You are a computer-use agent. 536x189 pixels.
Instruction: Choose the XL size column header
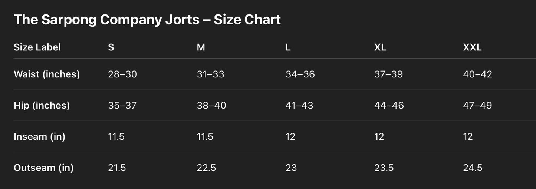[380, 47]
